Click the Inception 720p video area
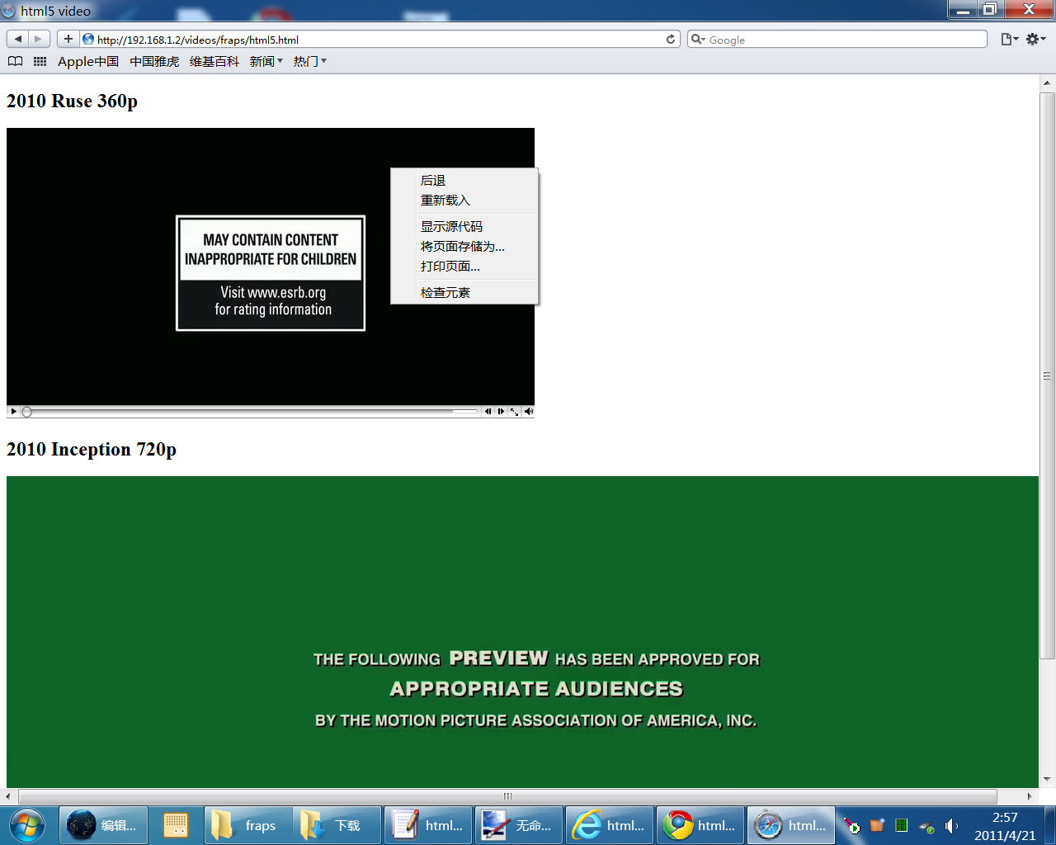 (x=522, y=631)
